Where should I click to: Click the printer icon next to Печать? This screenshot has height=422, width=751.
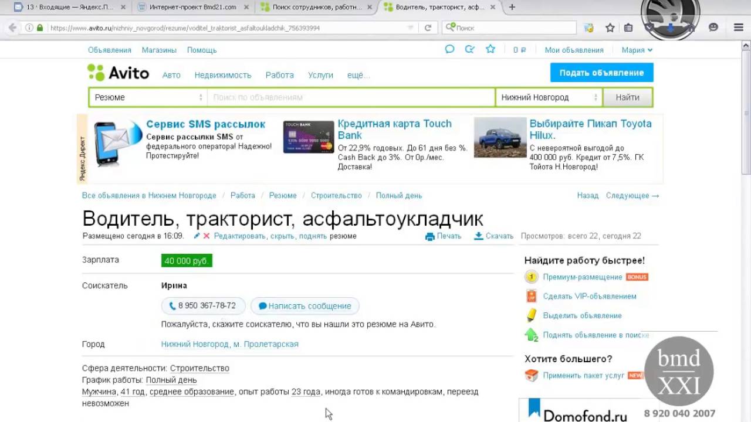(x=429, y=236)
